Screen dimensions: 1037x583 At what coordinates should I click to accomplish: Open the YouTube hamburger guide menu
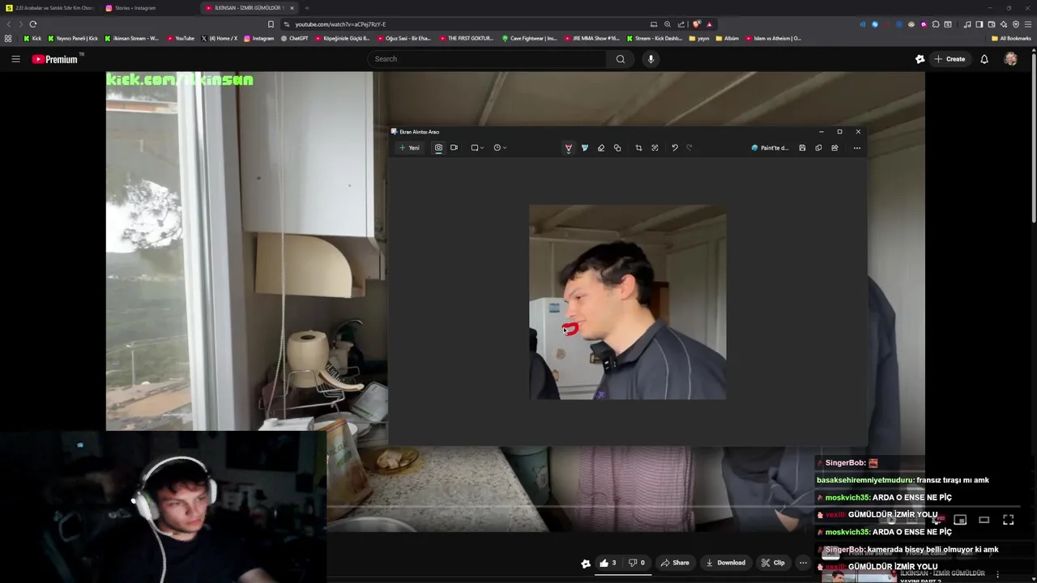15,59
